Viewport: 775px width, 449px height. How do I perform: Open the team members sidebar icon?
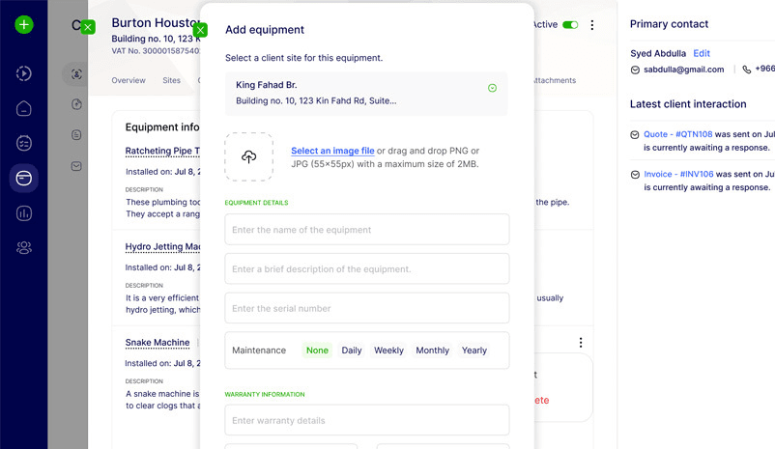click(x=24, y=248)
